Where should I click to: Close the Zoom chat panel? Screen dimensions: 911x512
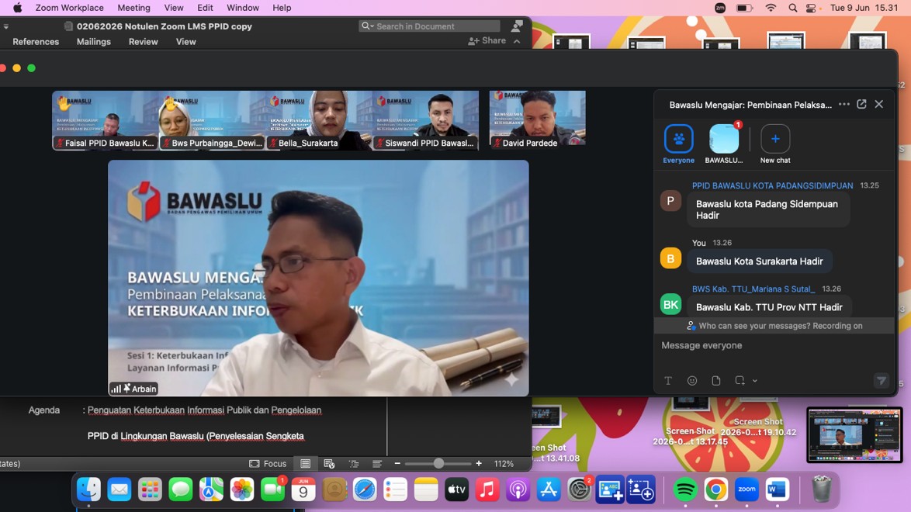tap(879, 104)
